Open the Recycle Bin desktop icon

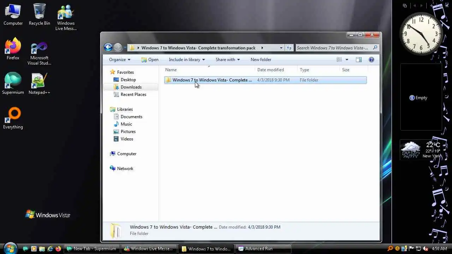[x=40, y=14]
